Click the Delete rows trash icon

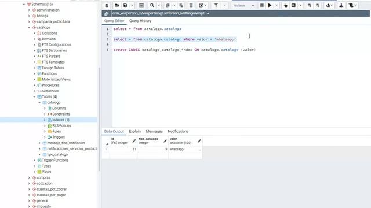tap(191, 5)
